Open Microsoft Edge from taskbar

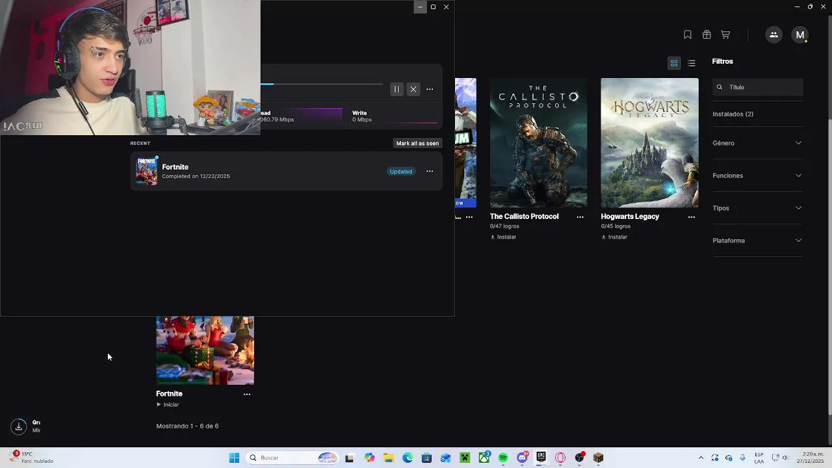(x=408, y=458)
